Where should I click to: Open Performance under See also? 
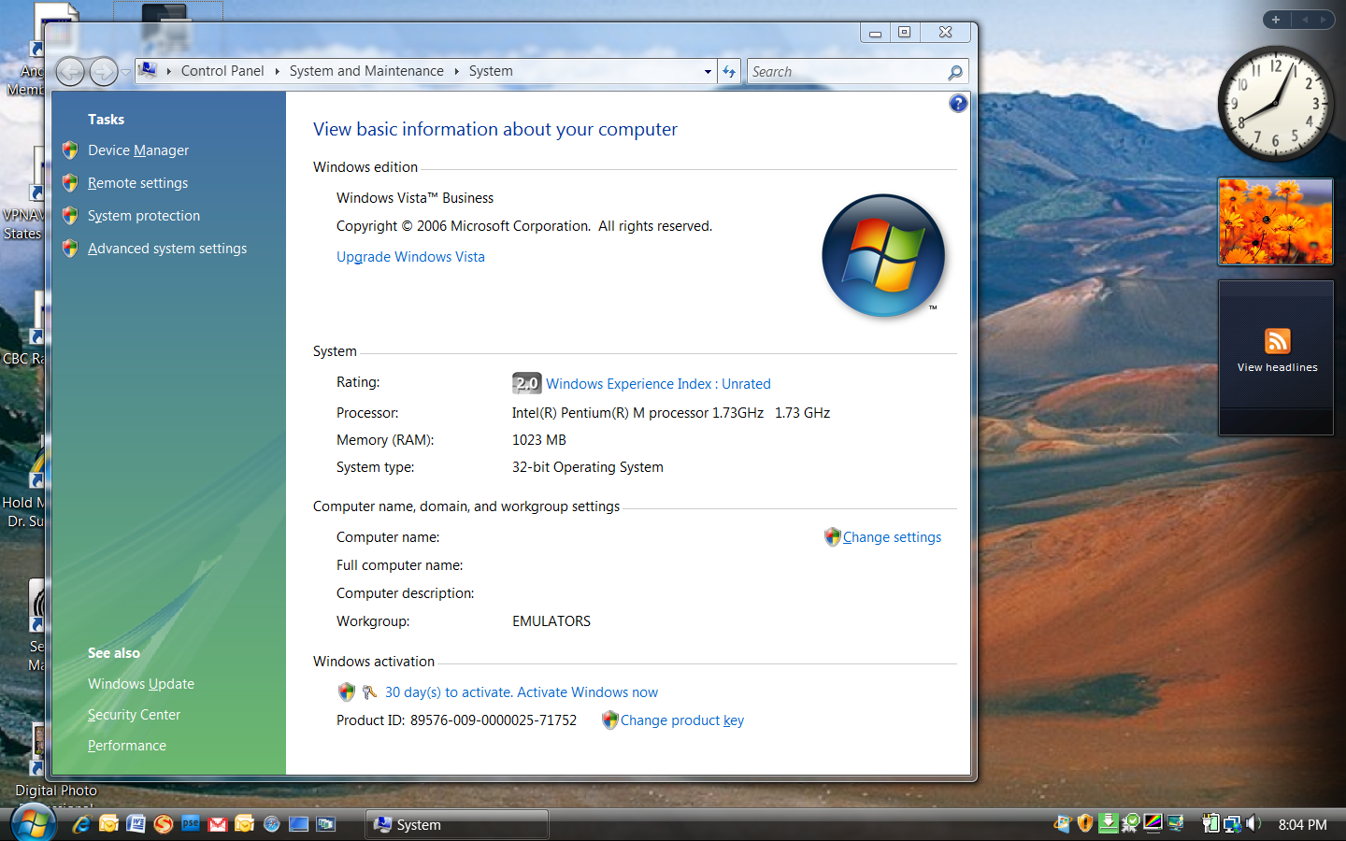pyautogui.click(x=127, y=746)
